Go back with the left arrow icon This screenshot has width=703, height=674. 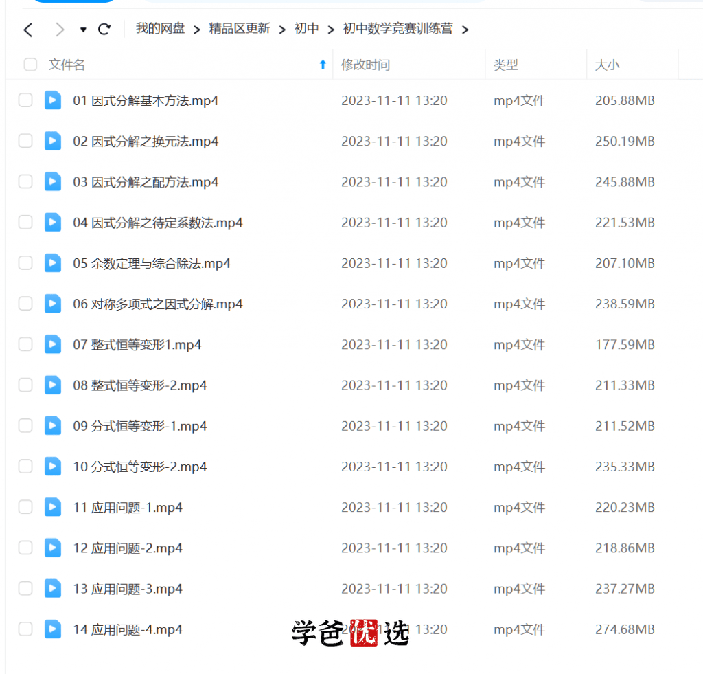pyautogui.click(x=28, y=30)
